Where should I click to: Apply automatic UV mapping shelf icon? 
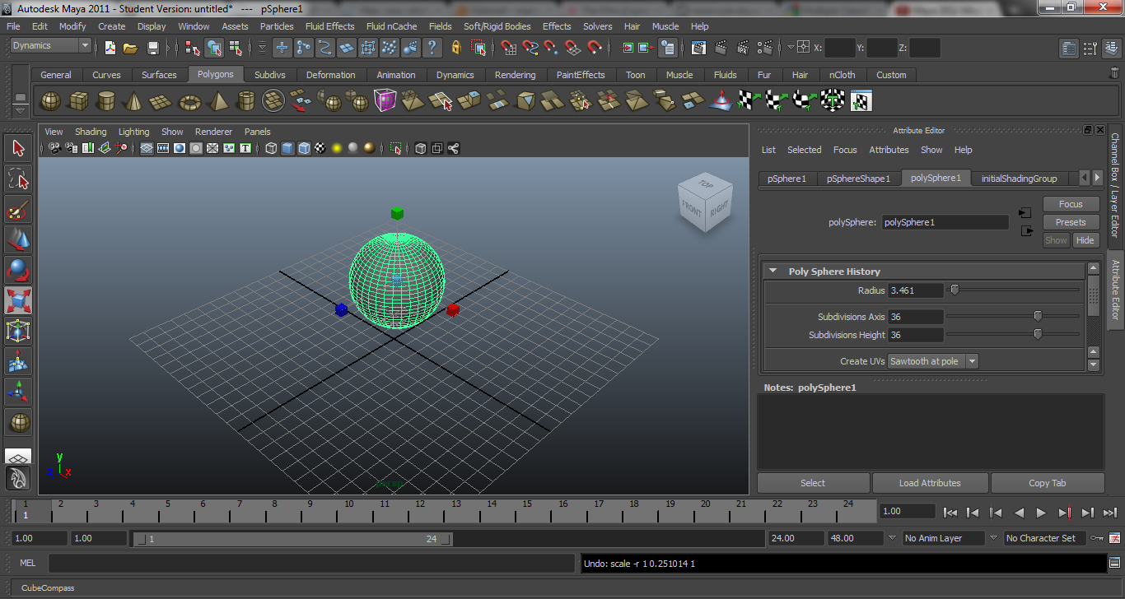coord(833,100)
